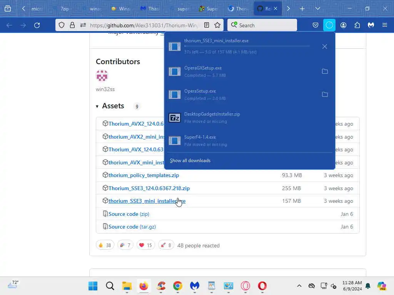The width and height of the screenshot is (394, 295).
Task: Toggle Reader View in address bar
Action: coord(207,25)
